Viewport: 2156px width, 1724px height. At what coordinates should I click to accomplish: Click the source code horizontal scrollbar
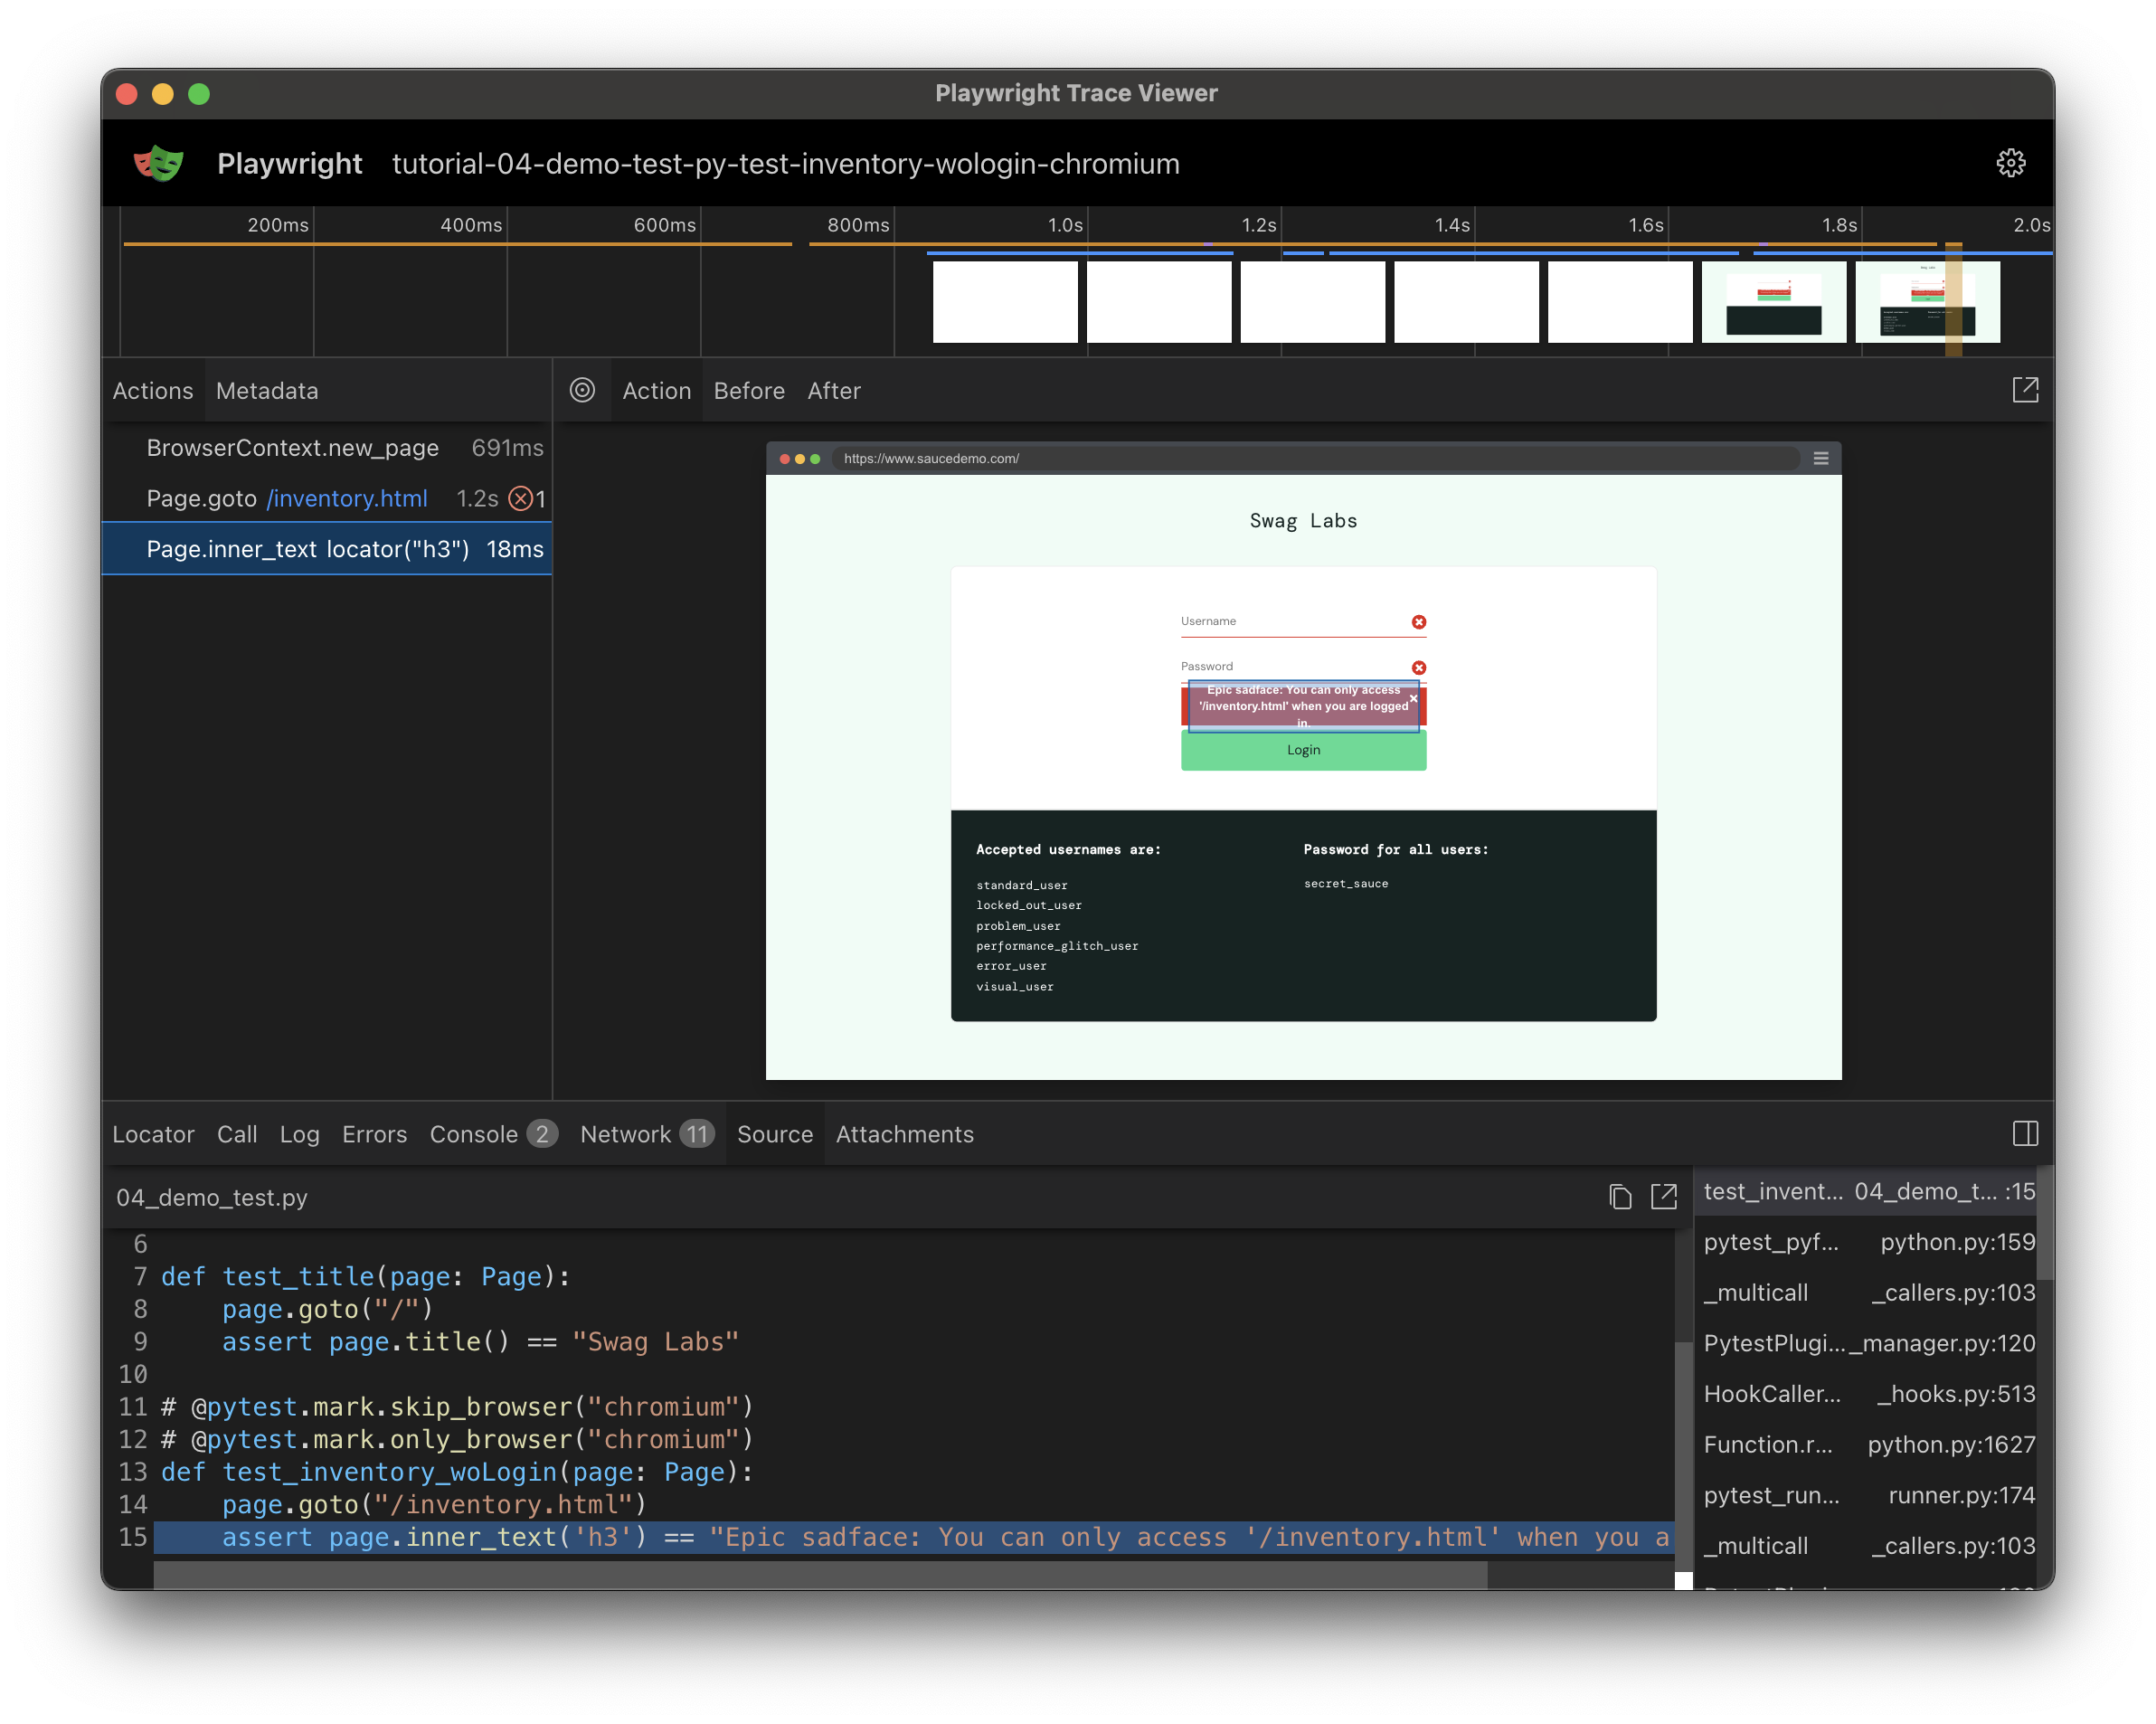point(820,1575)
